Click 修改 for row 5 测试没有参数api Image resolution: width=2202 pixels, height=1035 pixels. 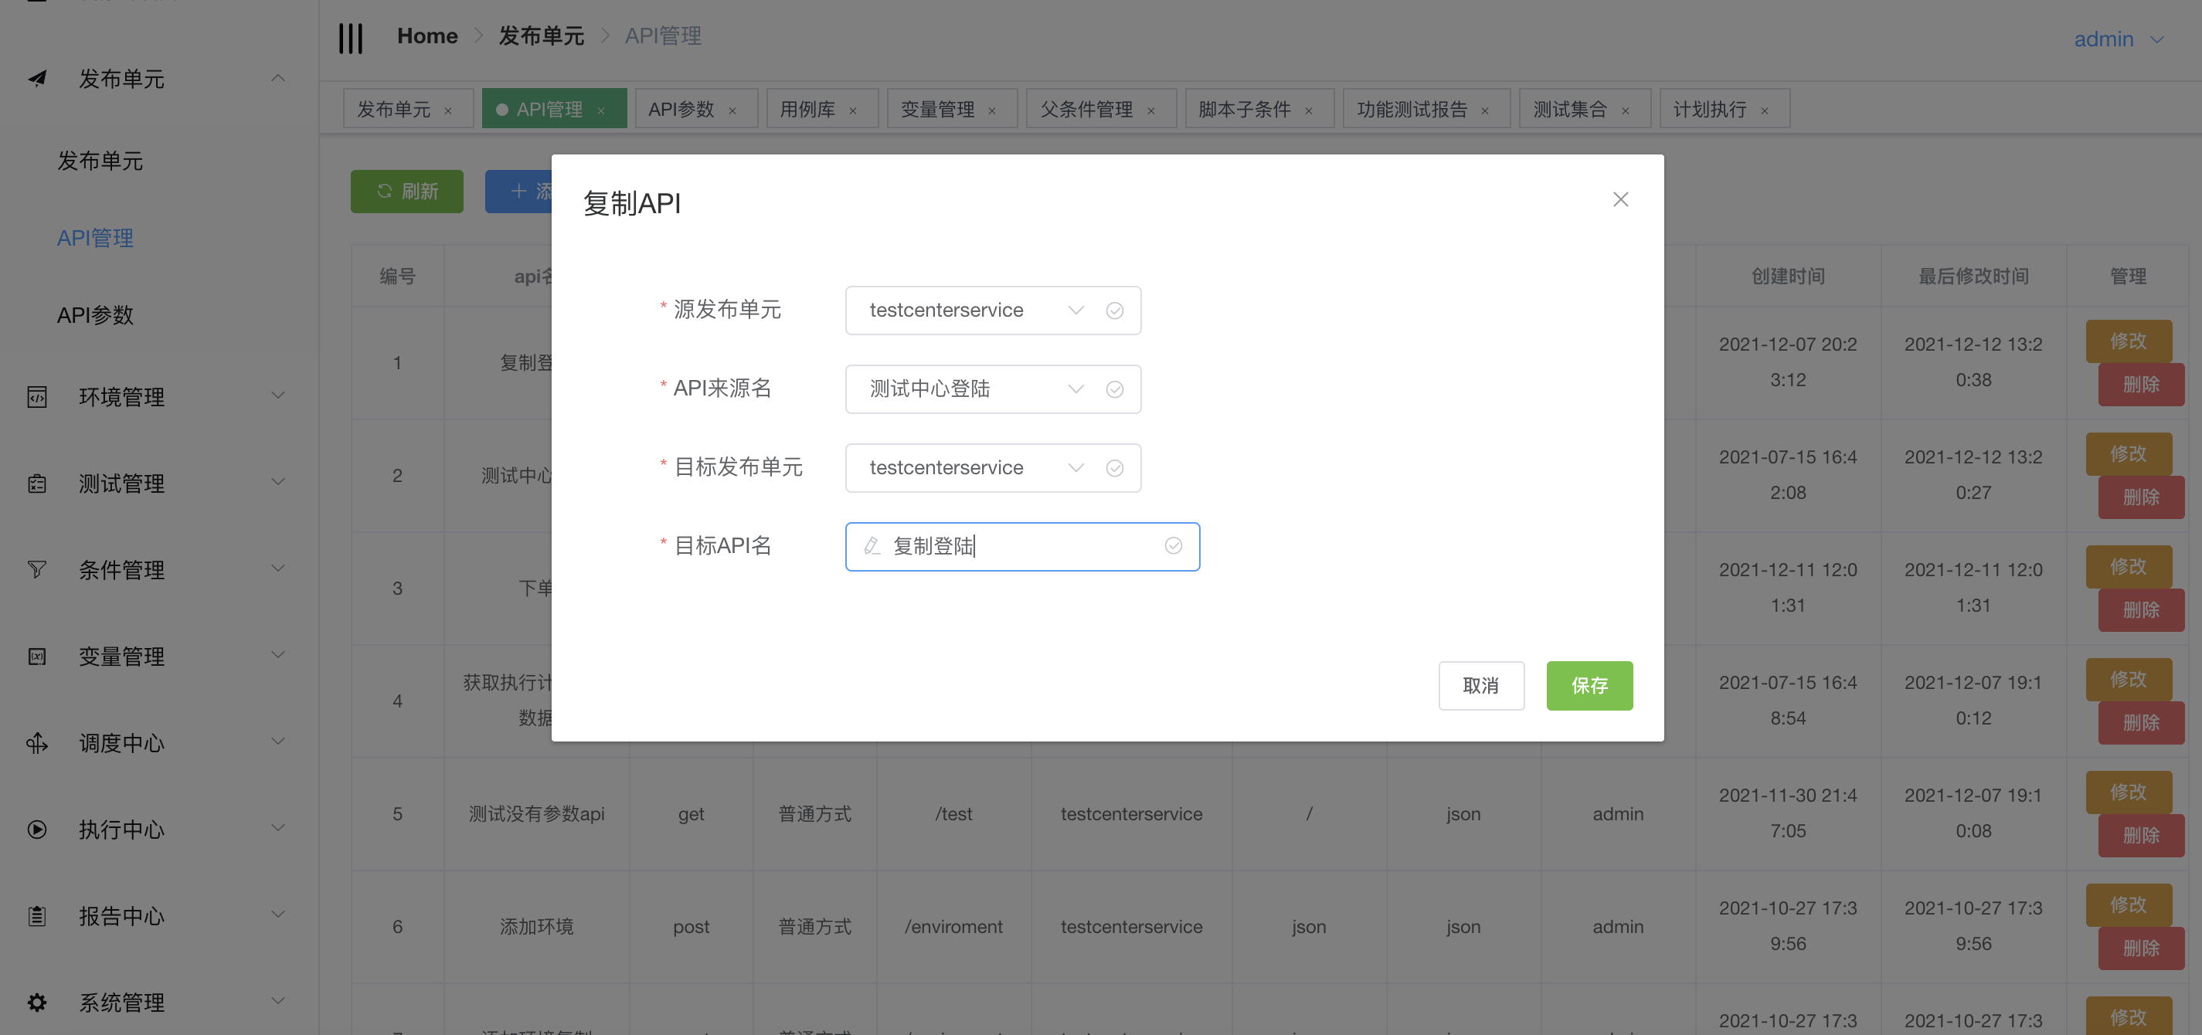tap(2128, 792)
